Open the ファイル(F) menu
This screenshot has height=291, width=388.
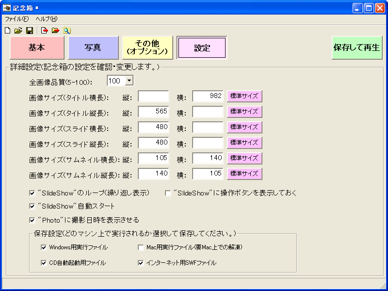coord(17,19)
